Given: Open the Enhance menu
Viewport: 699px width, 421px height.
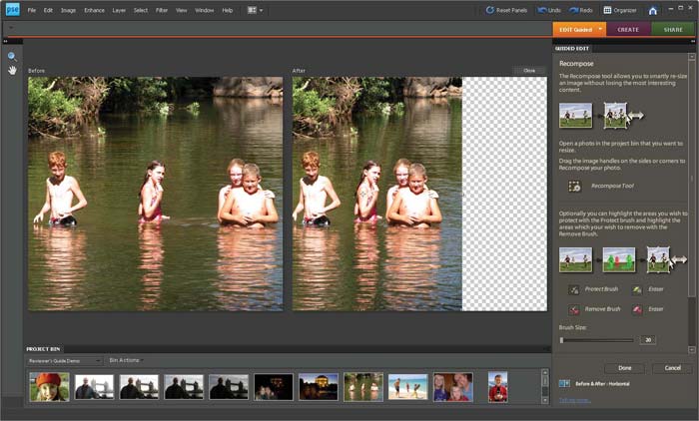Looking at the screenshot, I should tap(94, 10).
